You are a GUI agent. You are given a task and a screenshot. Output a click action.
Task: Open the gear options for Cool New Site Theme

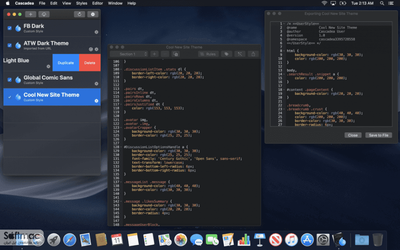[x=96, y=101]
